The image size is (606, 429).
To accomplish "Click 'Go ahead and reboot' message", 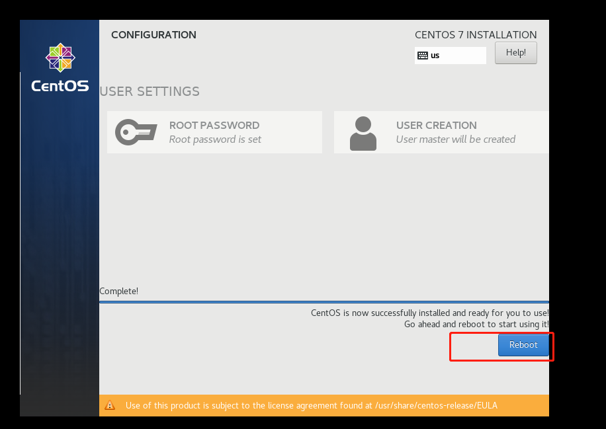I will point(476,324).
